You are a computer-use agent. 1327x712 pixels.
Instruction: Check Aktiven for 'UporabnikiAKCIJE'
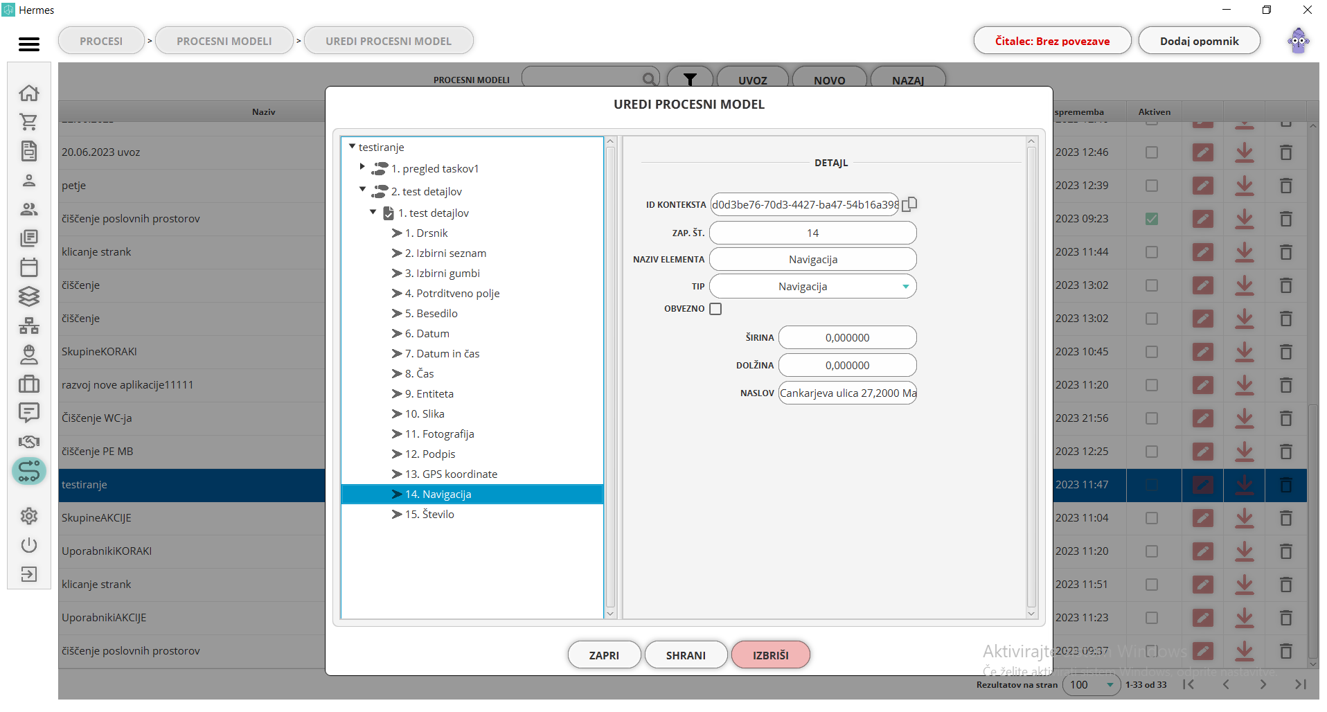tap(1152, 618)
